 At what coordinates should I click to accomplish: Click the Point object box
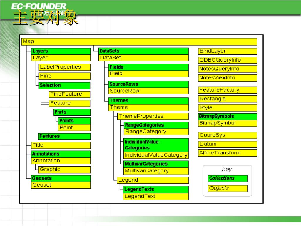(74, 128)
